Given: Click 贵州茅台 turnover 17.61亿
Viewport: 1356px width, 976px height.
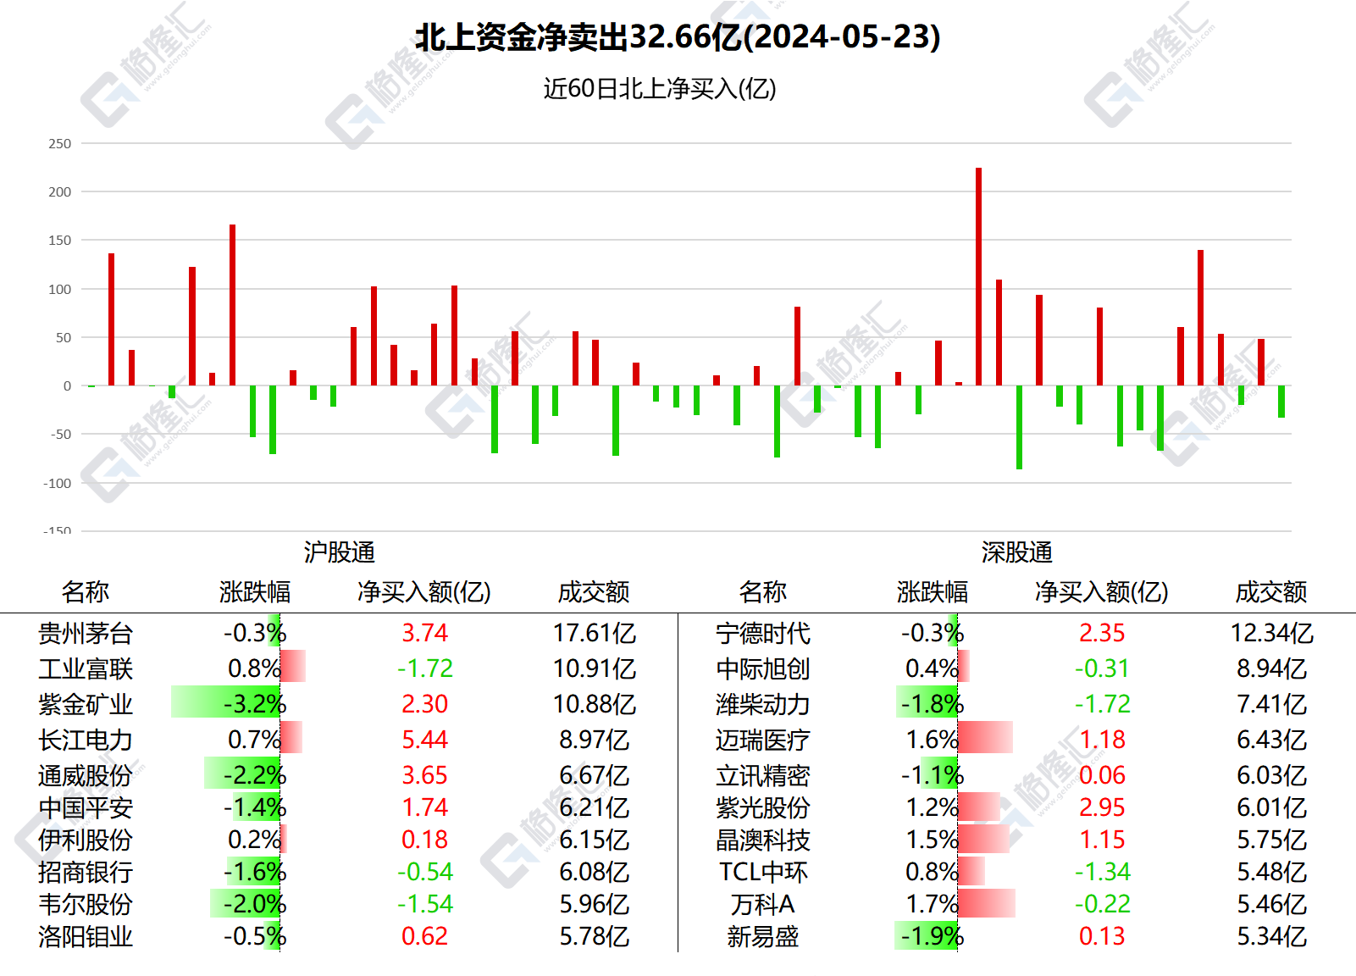Looking at the screenshot, I should [x=595, y=633].
